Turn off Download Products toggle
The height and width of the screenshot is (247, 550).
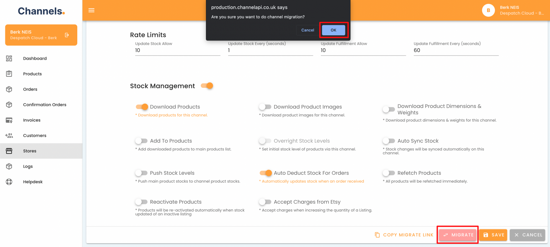tap(142, 107)
